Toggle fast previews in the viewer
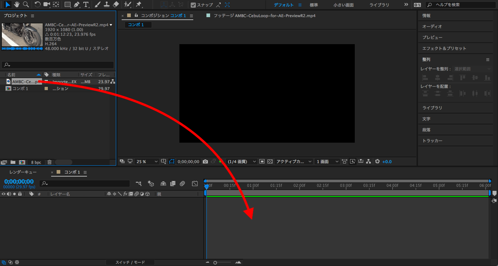The height and width of the screenshot is (266, 498). click(353, 161)
